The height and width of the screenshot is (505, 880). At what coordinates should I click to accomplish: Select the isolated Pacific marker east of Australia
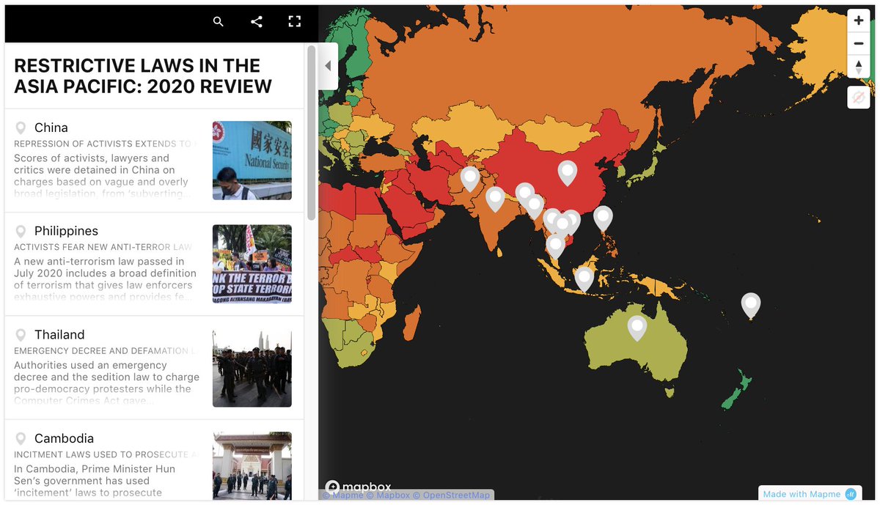tap(751, 306)
